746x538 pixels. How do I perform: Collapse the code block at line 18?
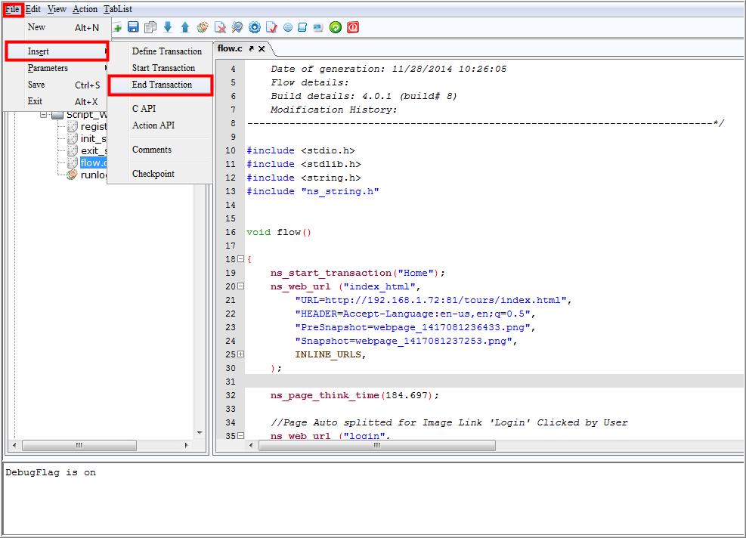point(241,258)
